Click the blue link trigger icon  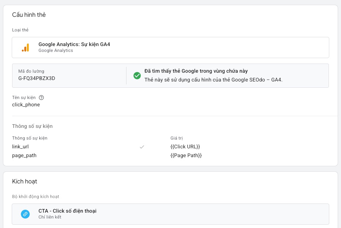click(x=25, y=214)
